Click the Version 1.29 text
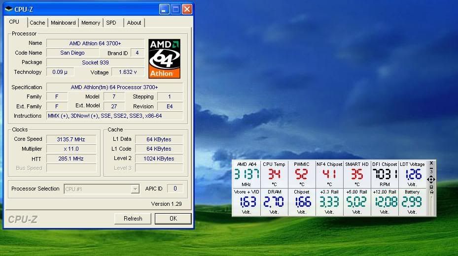 [167, 204]
